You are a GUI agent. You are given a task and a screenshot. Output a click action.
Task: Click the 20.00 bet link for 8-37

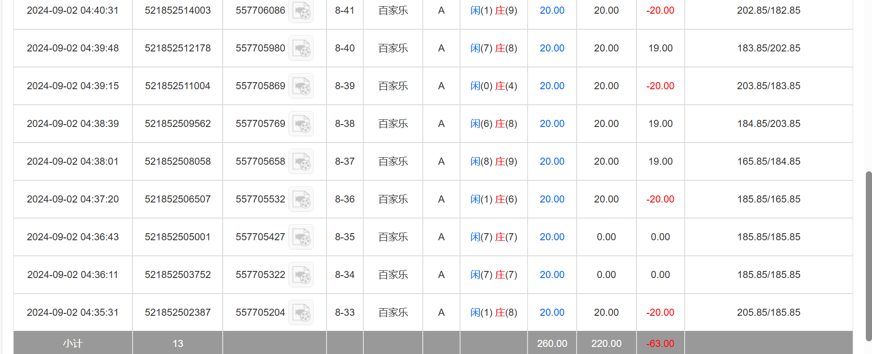pos(552,161)
